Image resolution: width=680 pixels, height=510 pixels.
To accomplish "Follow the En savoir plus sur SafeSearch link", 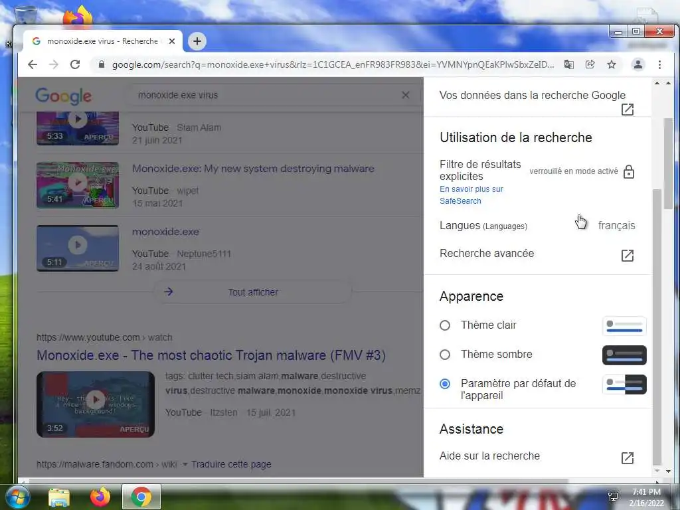I will [x=471, y=195].
